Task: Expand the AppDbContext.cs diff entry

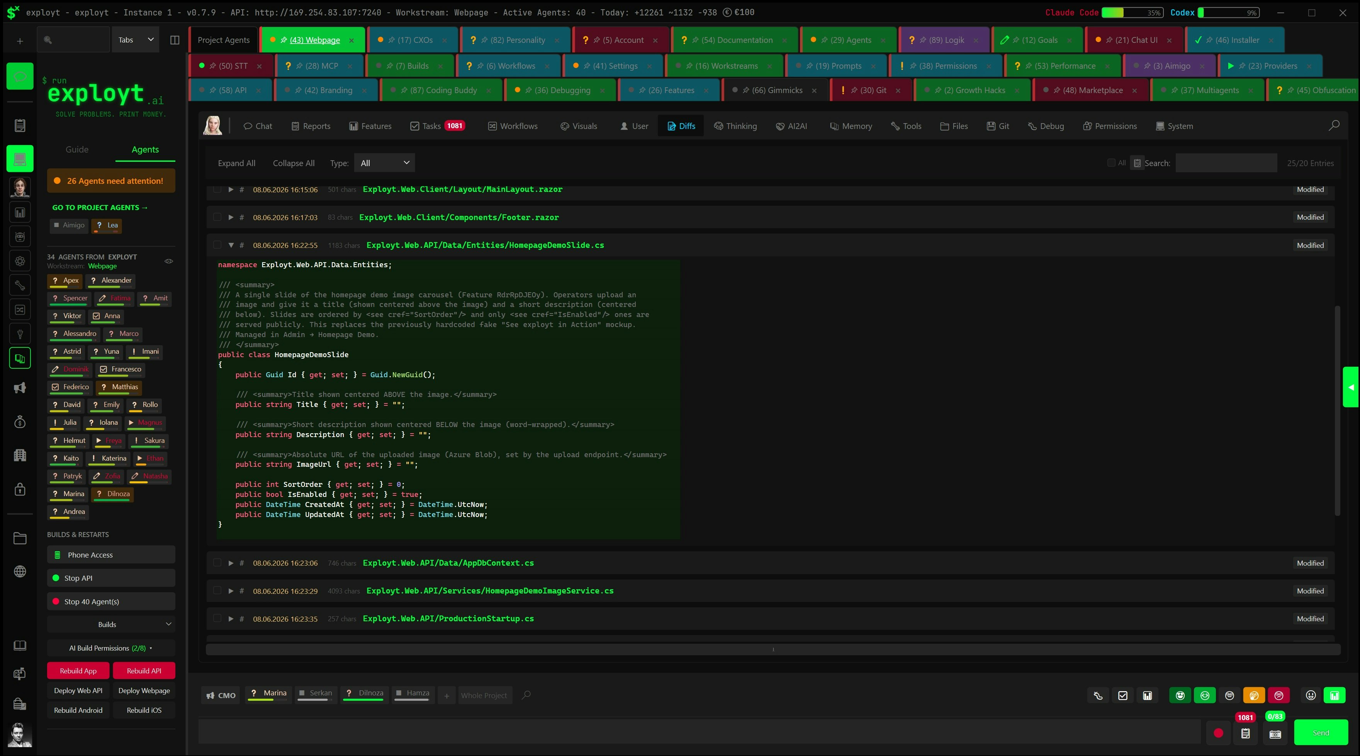Action: [x=231, y=563]
